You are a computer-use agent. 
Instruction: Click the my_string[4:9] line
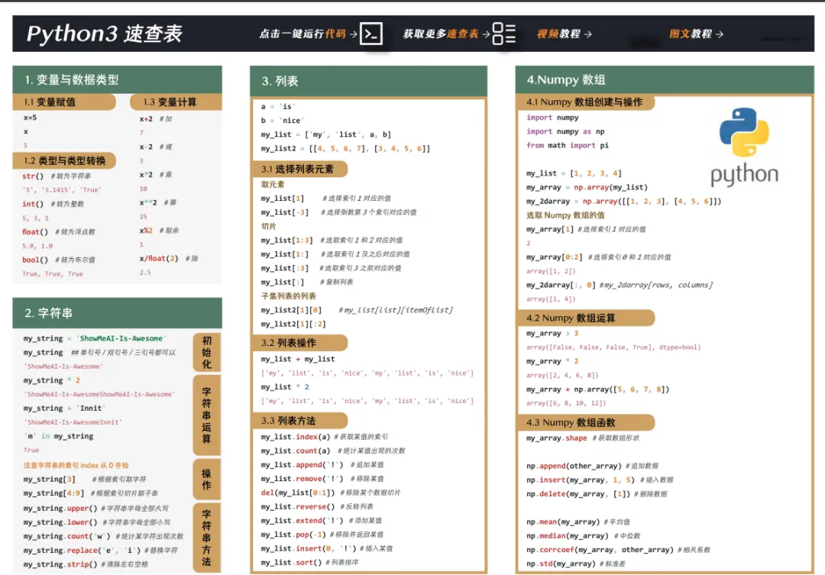[x=90, y=493]
